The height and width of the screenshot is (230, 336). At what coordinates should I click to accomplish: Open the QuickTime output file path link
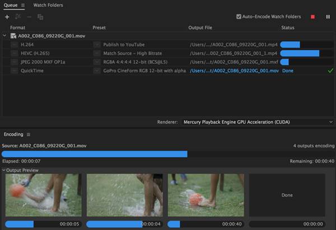(234, 71)
